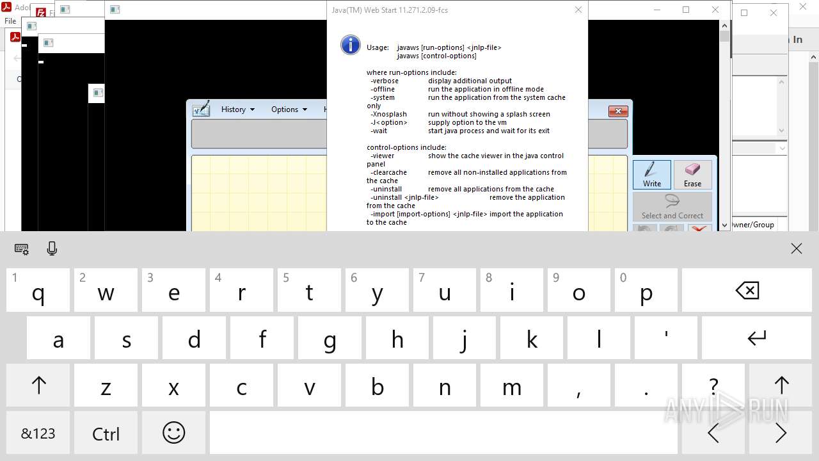Tap the l key
The height and width of the screenshot is (461, 819).
[599, 338]
